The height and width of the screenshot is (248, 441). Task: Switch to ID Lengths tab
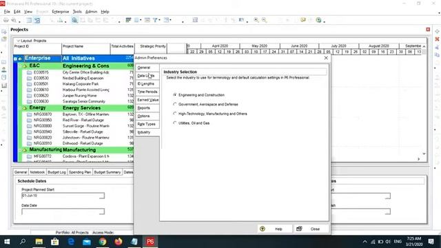(x=147, y=84)
